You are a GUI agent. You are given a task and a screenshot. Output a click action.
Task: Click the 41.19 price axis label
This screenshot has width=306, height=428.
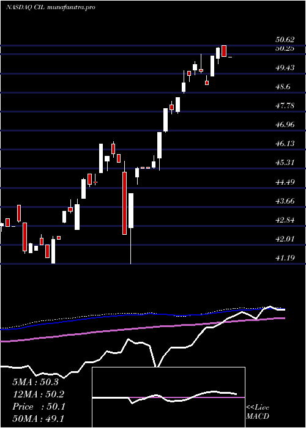[285, 258]
